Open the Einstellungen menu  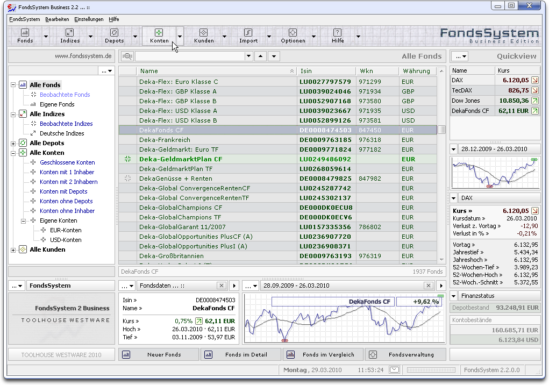click(89, 19)
